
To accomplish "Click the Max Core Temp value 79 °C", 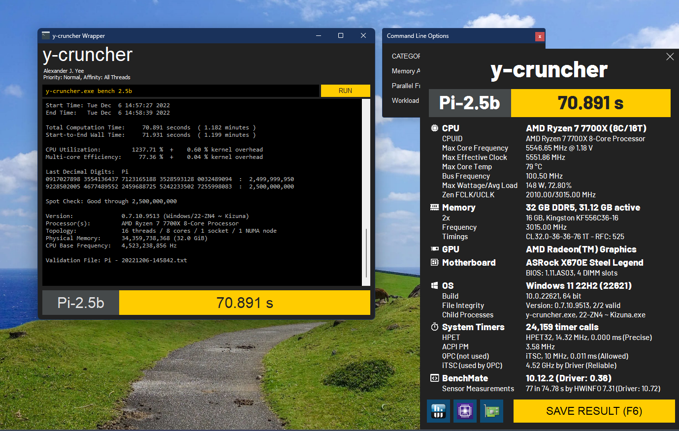I will coord(534,166).
